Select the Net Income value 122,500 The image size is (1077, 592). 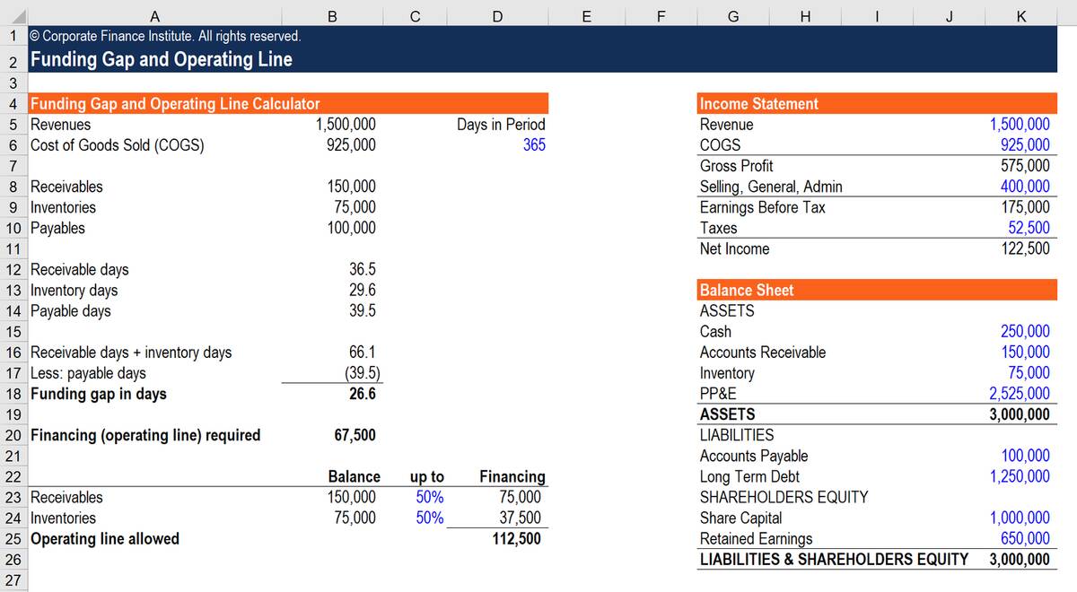click(1025, 249)
